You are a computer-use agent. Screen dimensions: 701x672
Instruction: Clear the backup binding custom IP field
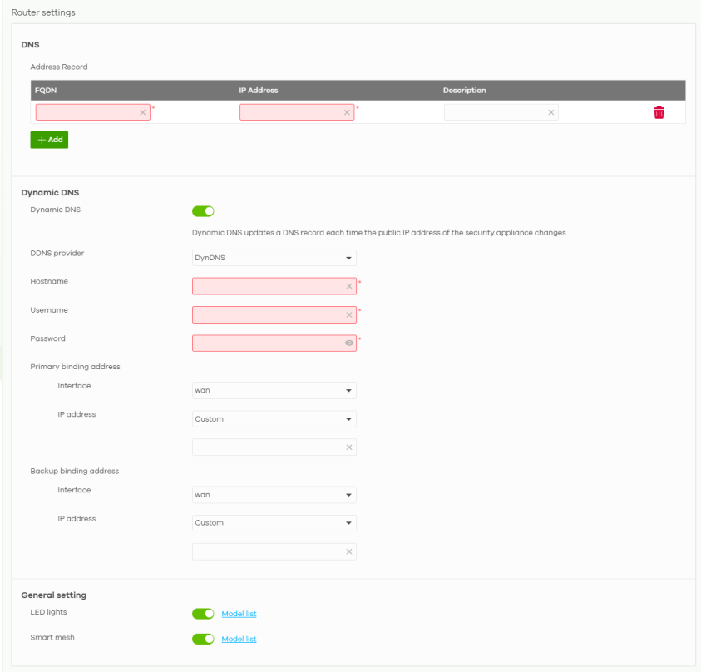(349, 551)
